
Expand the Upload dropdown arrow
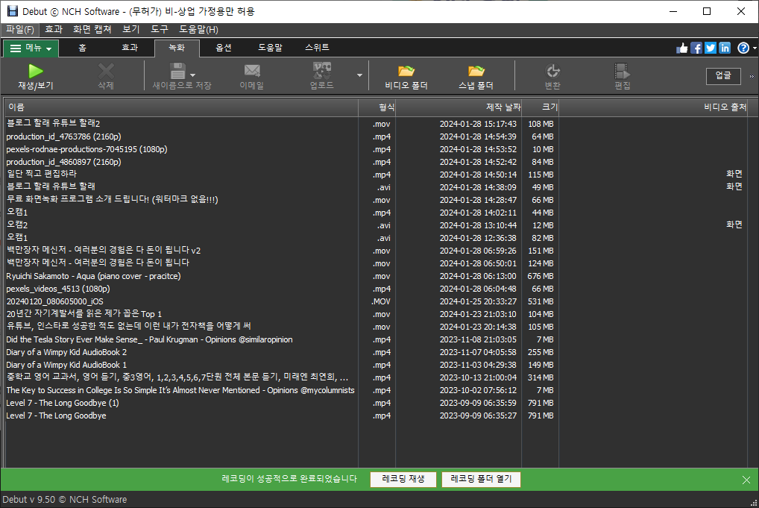(359, 75)
